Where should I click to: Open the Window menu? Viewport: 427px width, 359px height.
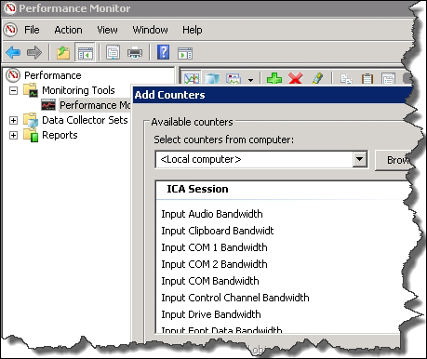pyautogui.click(x=150, y=30)
